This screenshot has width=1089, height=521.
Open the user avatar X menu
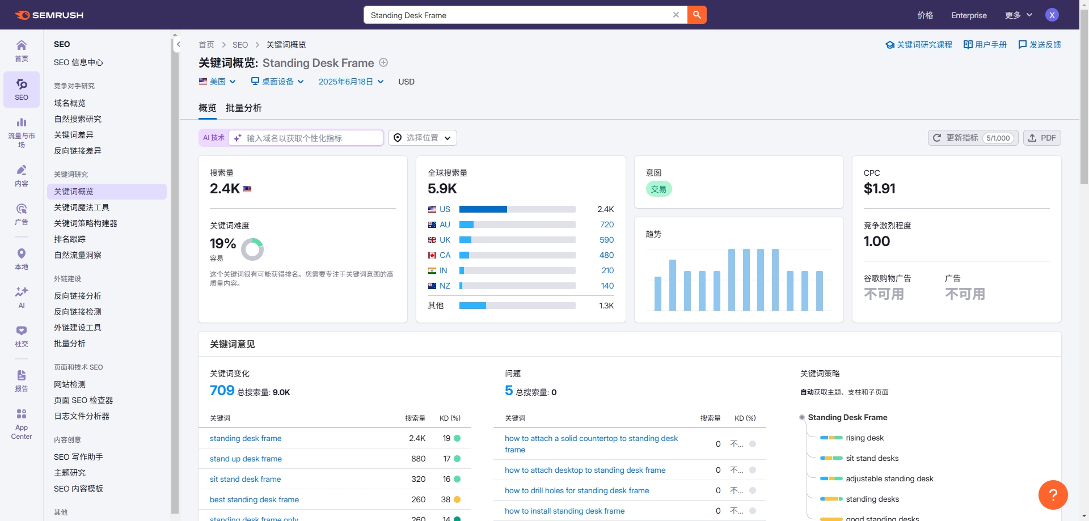click(x=1052, y=15)
